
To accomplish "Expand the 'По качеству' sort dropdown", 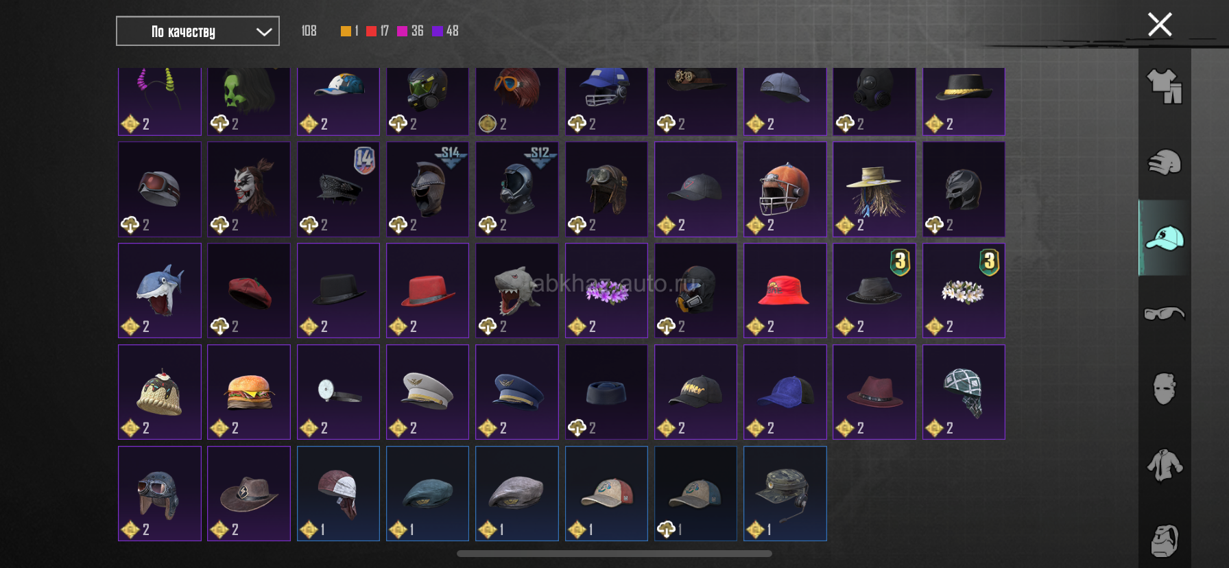I will point(198,31).
